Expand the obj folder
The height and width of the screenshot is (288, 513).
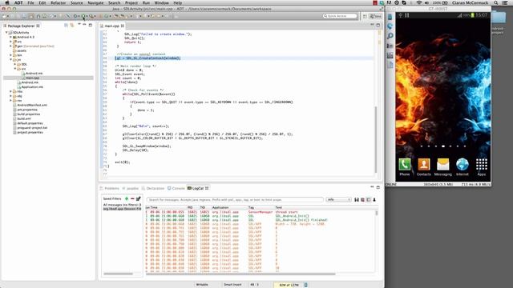pyautogui.click(x=10, y=96)
